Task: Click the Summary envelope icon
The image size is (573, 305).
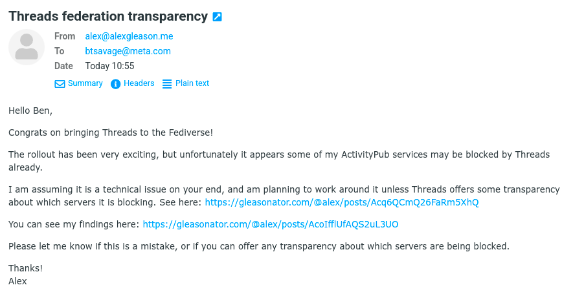Action: (x=60, y=84)
